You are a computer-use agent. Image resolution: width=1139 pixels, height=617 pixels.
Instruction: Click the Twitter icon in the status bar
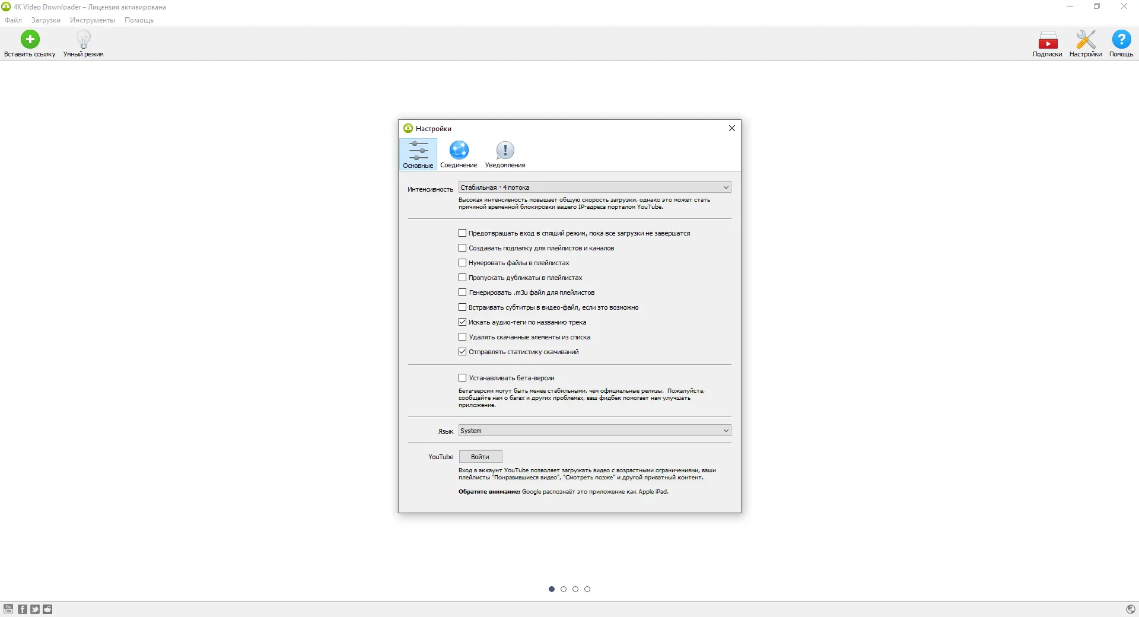tap(35, 609)
